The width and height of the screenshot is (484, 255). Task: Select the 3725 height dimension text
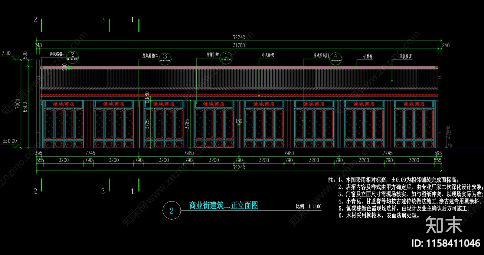click(x=147, y=124)
